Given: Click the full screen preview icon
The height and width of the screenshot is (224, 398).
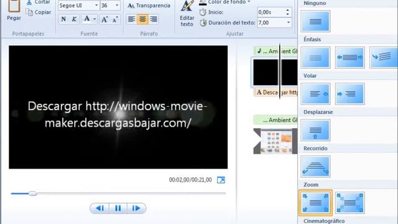Looking at the screenshot, I should (x=221, y=180).
